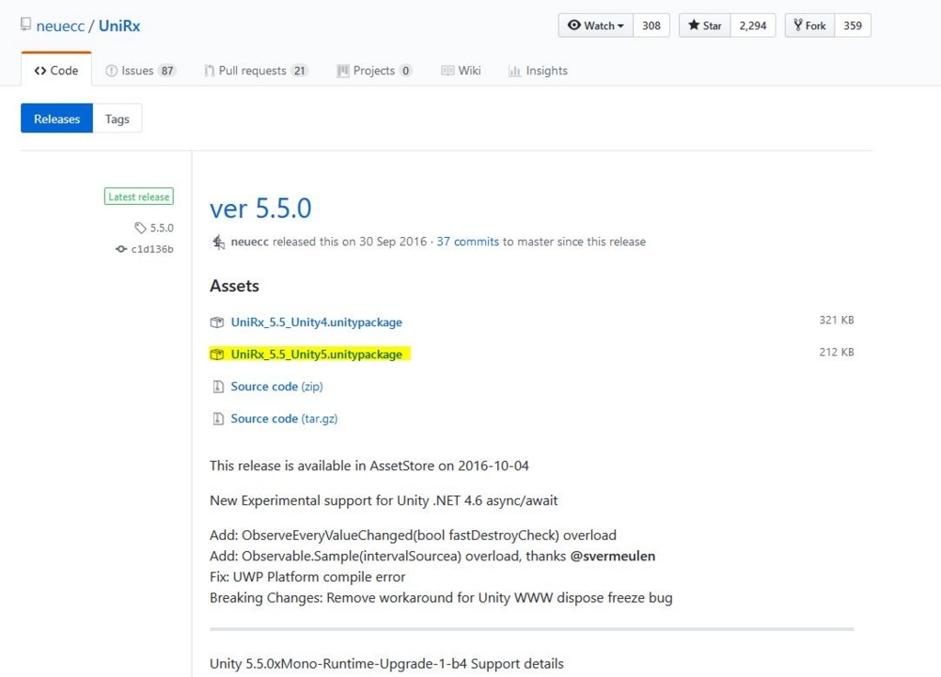The image size is (941, 677).
Task: Open the ver 5.5.0 release title
Action: click(260, 209)
